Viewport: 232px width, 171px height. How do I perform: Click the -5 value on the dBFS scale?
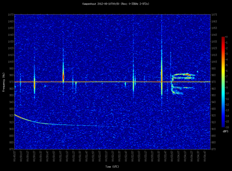point(226,65)
